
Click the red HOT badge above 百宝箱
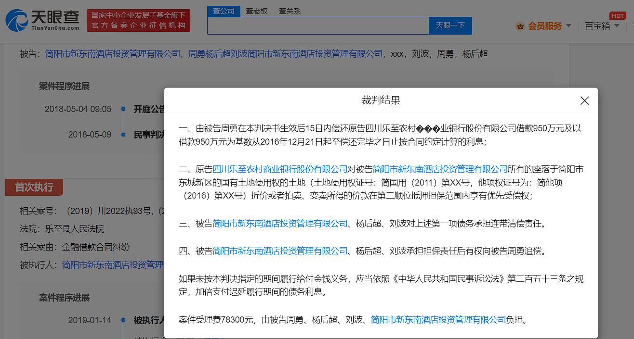618,16
